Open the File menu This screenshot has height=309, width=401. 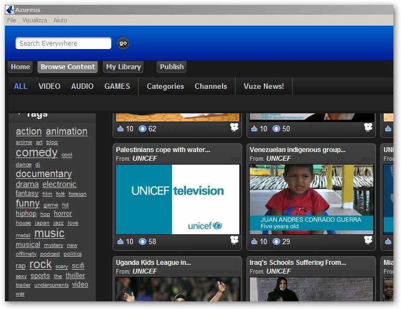click(x=11, y=20)
